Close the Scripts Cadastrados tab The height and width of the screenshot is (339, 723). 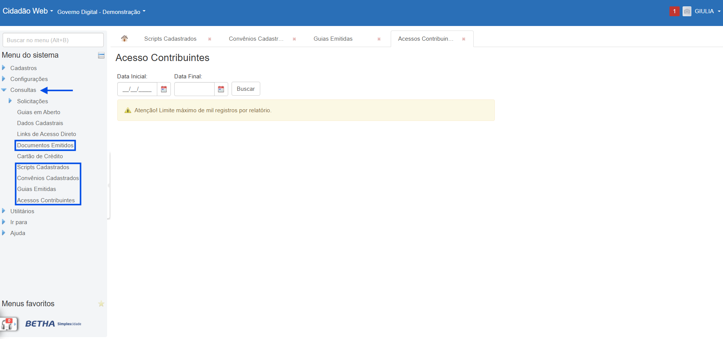click(x=210, y=39)
